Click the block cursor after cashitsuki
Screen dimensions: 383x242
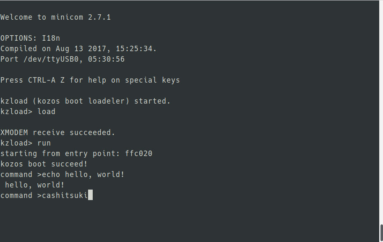(90, 195)
